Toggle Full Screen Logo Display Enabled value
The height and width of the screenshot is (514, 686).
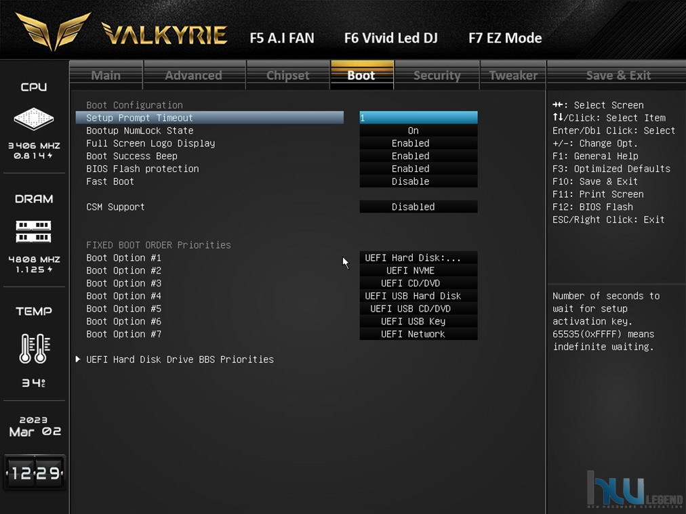[419, 143]
